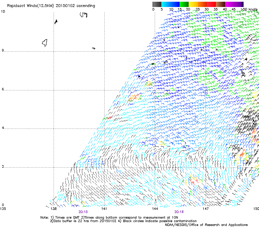Click the 'NOAA/NESDIS/Office of Research and Applications' credit
259x227 pixels.
click(x=206, y=225)
